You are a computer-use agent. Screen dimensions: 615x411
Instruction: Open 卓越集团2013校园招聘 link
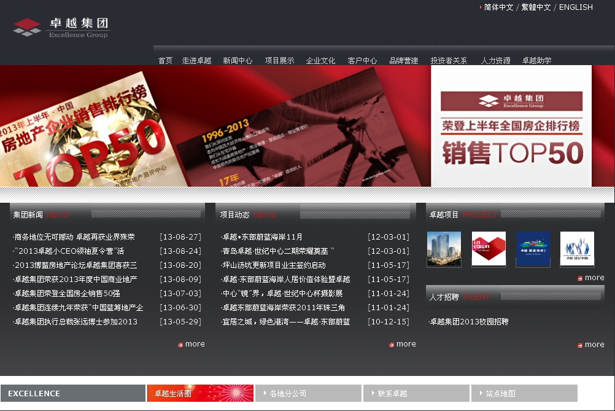click(x=469, y=322)
